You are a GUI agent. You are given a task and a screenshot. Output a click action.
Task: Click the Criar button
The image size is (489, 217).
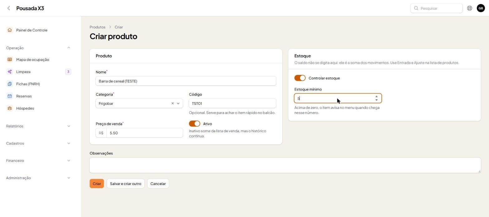[x=97, y=184]
